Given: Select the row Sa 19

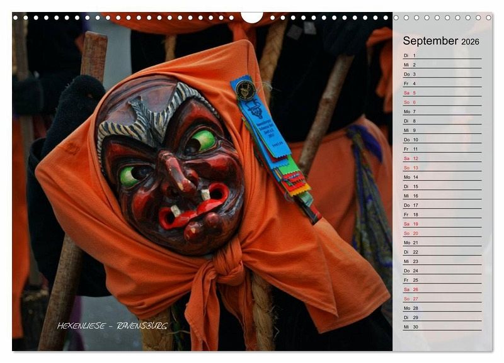Looking at the screenshot, I should [x=442, y=224].
